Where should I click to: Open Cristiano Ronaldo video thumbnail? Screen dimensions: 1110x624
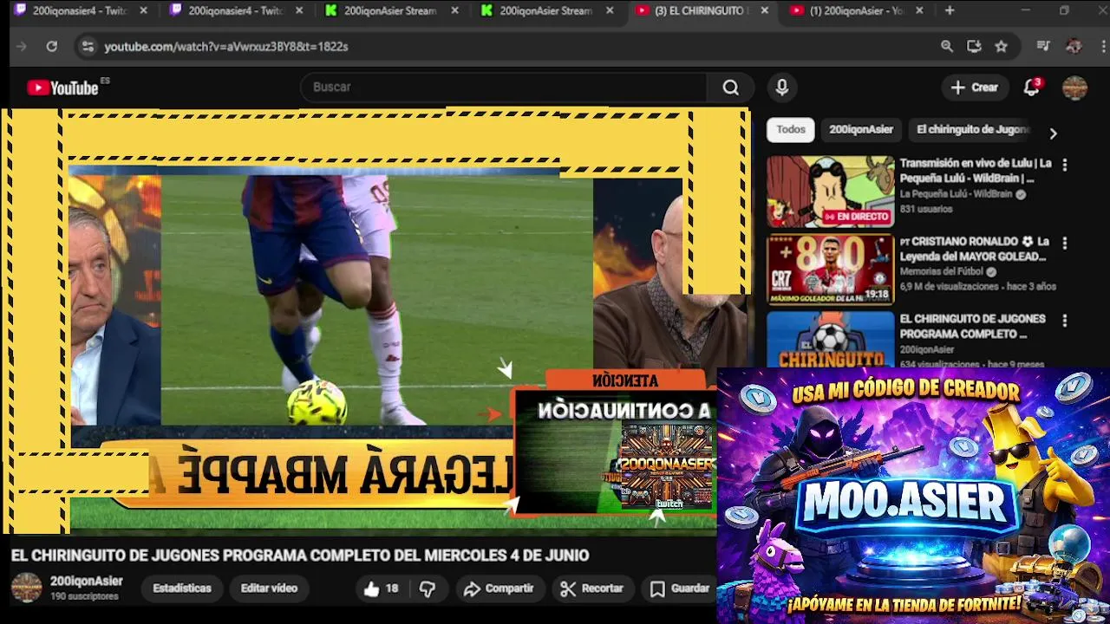tap(830, 270)
